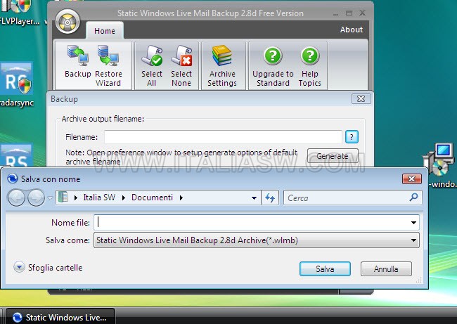Viewport: 457px width, 324px height.
Task: Click the folder icon in address bar
Action: pos(63,197)
